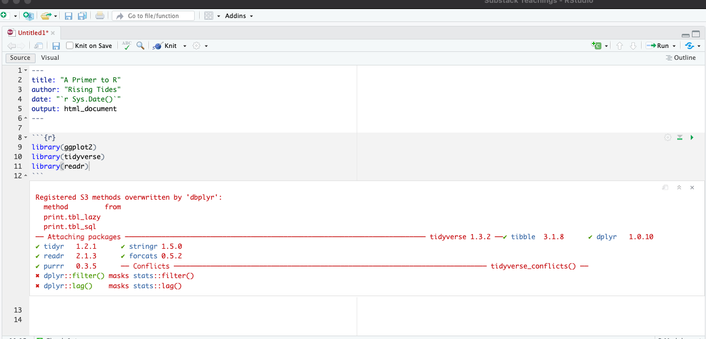Image resolution: width=706 pixels, height=339 pixels.
Task: Go to next chunk down arrow
Action: click(633, 46)
